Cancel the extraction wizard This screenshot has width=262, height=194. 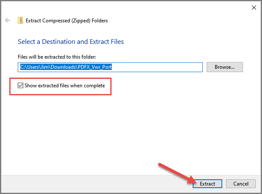point(240,183)
